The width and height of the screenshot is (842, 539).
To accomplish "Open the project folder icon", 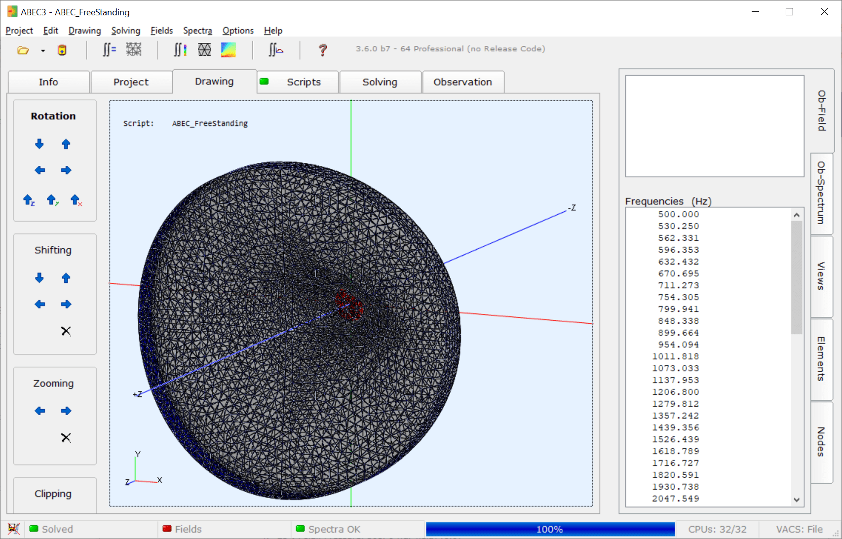I will (23, 50).
